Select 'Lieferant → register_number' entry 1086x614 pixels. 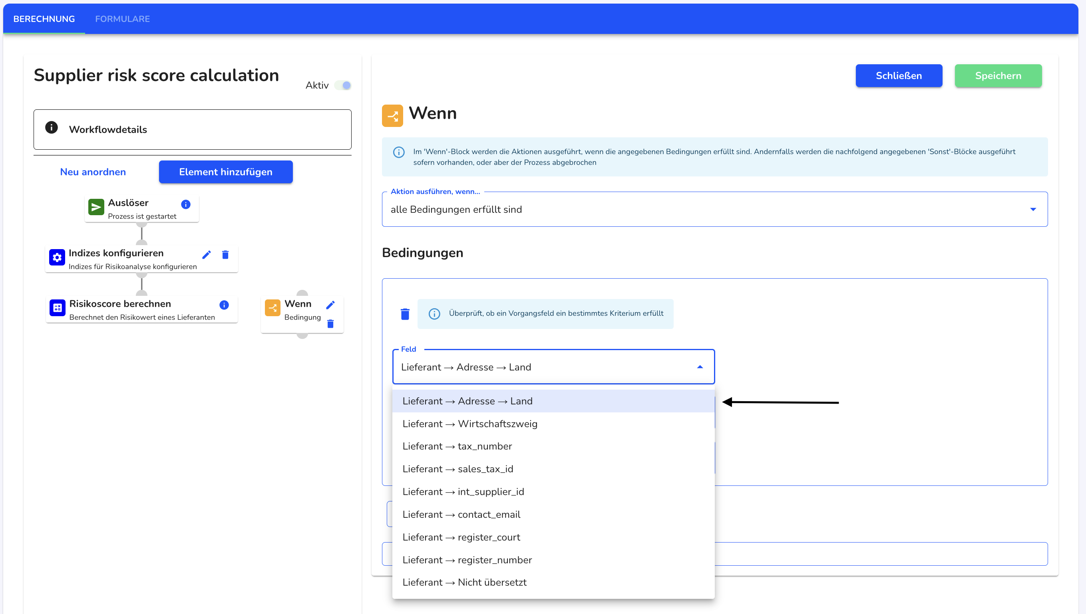[x=553, y=560]
